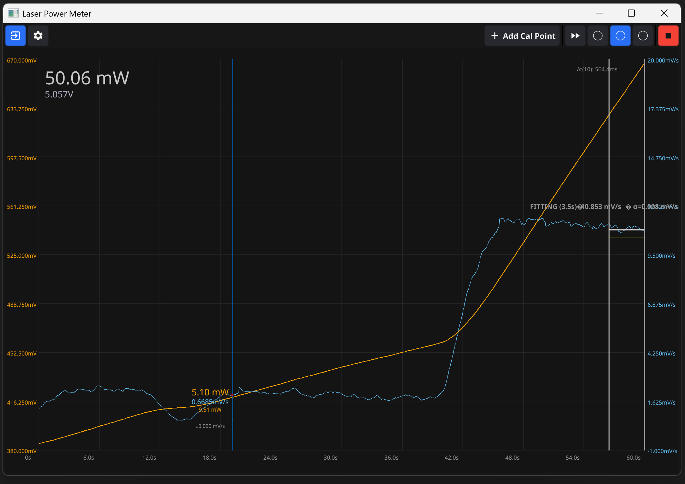Click the blue connect-to-device icon
This screenshot has height=484, width=685.
(x=16, y=36)
